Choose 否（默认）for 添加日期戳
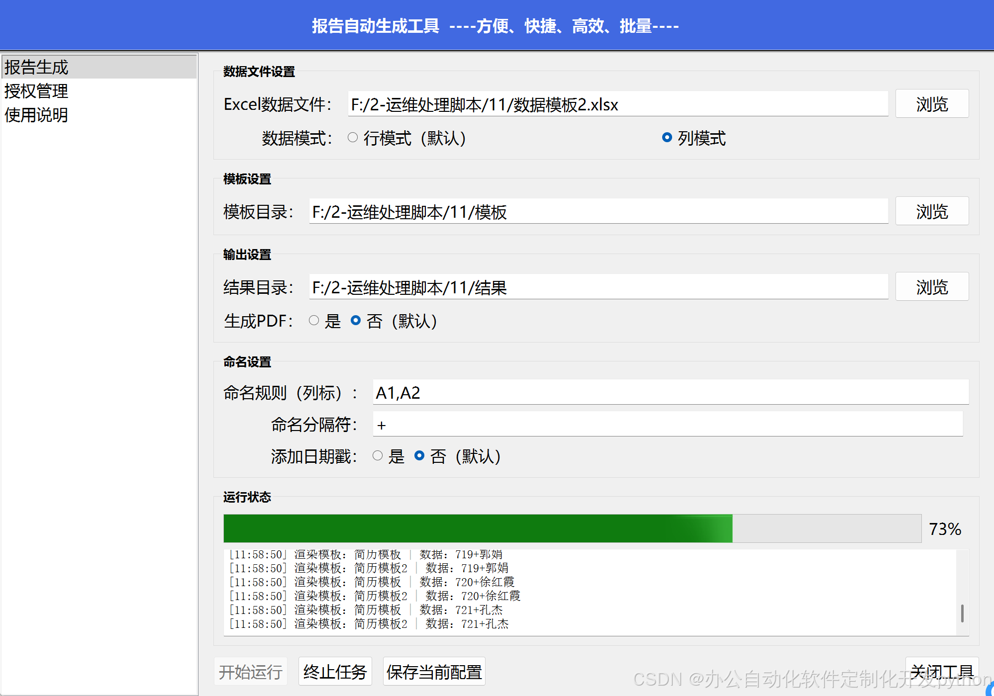Image resolution: width=994 pixels, height=696 pixels. click(419, 456)
